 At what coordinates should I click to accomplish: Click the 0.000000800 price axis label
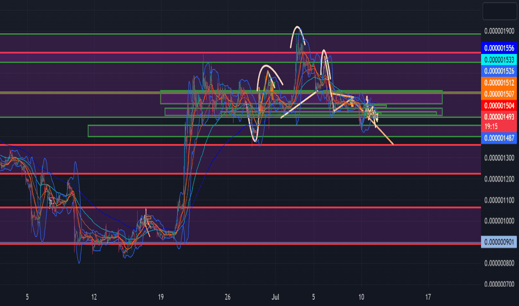[499, 263]
